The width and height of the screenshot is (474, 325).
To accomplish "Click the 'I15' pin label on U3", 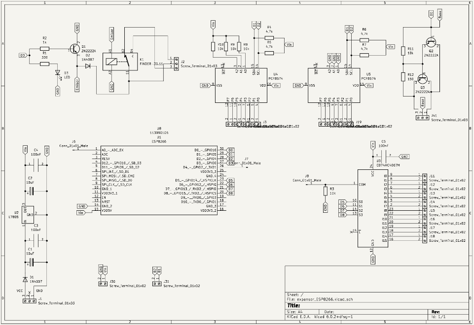I will [385, 240].
